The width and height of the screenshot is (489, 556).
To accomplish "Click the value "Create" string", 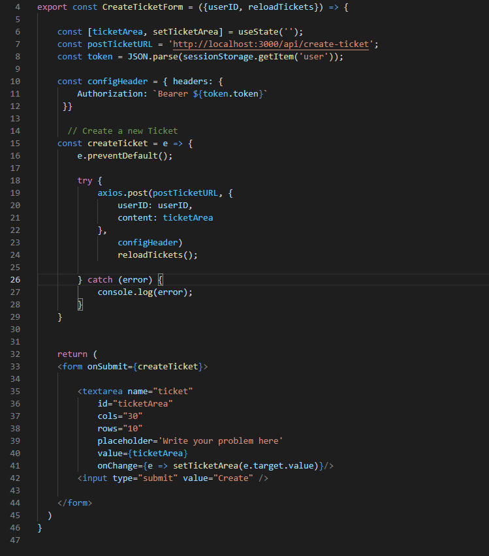I will click(x=233, y=478).
